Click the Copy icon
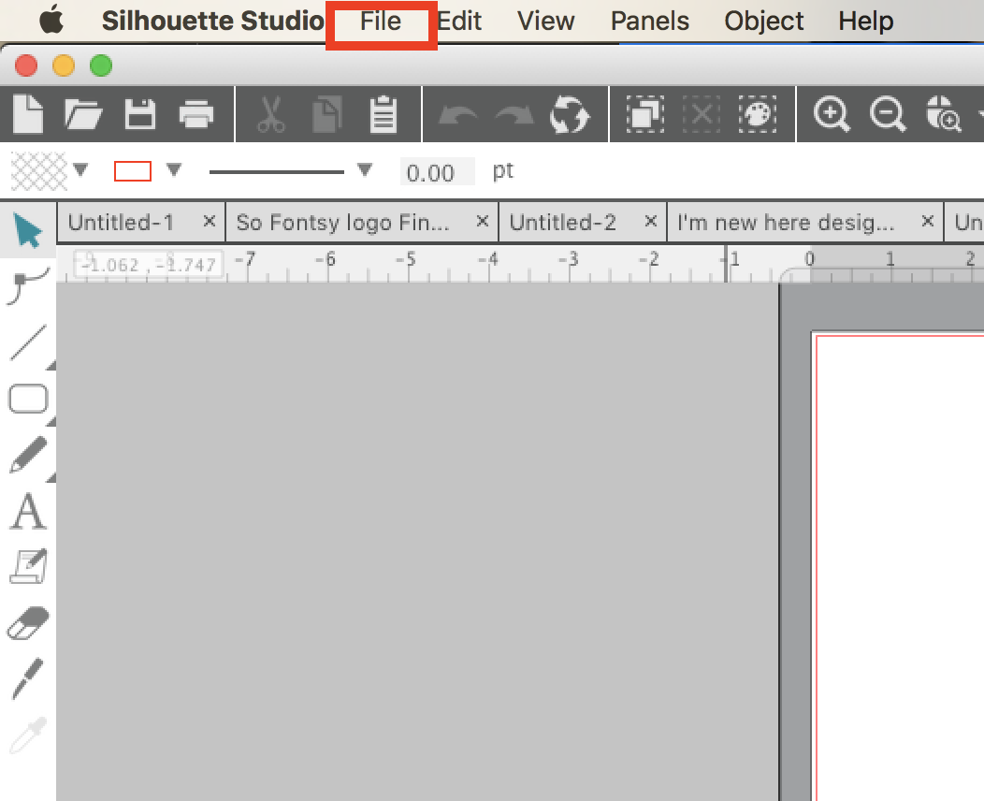Image resolution: width=984 pixels, height=801 pixels. [x=327, y=114]
